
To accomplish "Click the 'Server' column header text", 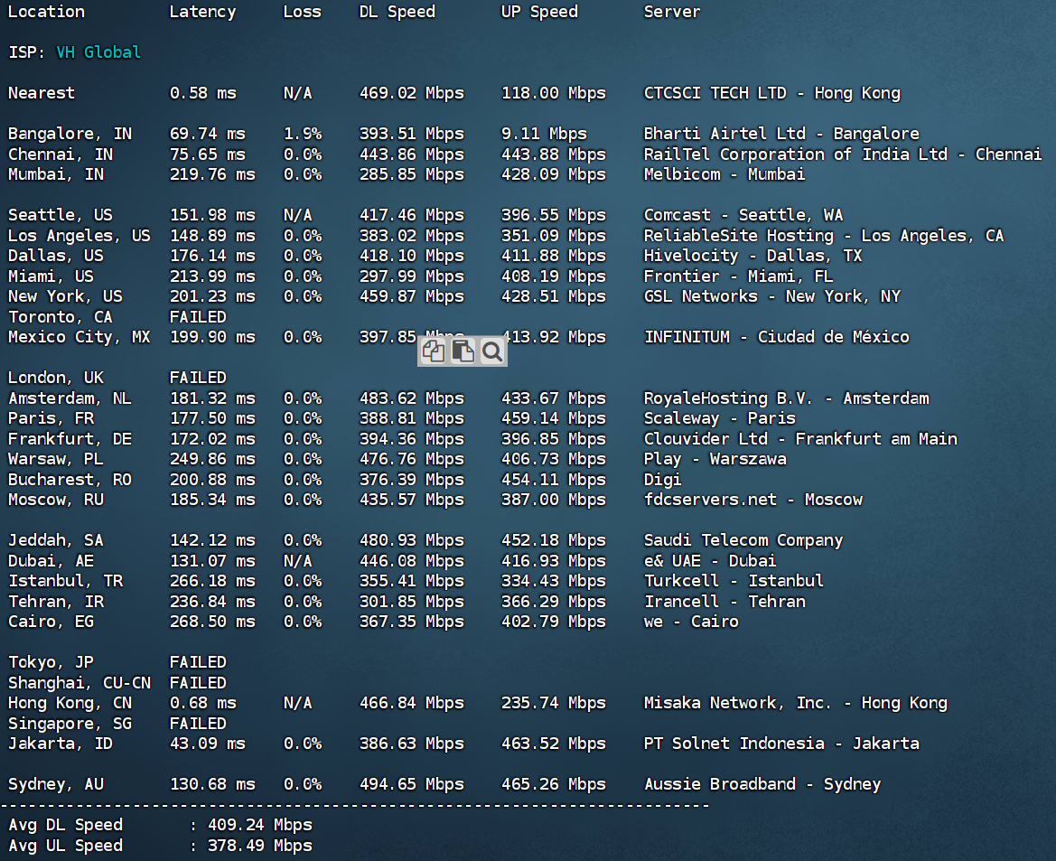I will (x=672, y=12).
